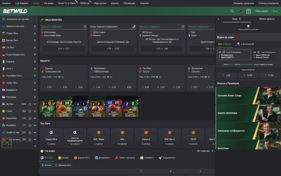Image resolution: width=281 pixels, height=176 pixels.
Task: Expand the Хокей на лед list
Action: point(35,132)
